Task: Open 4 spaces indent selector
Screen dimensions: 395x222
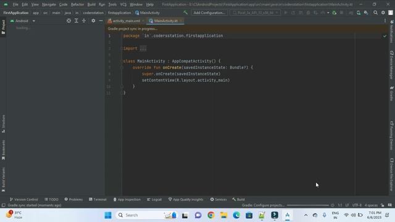Action: 371,205
